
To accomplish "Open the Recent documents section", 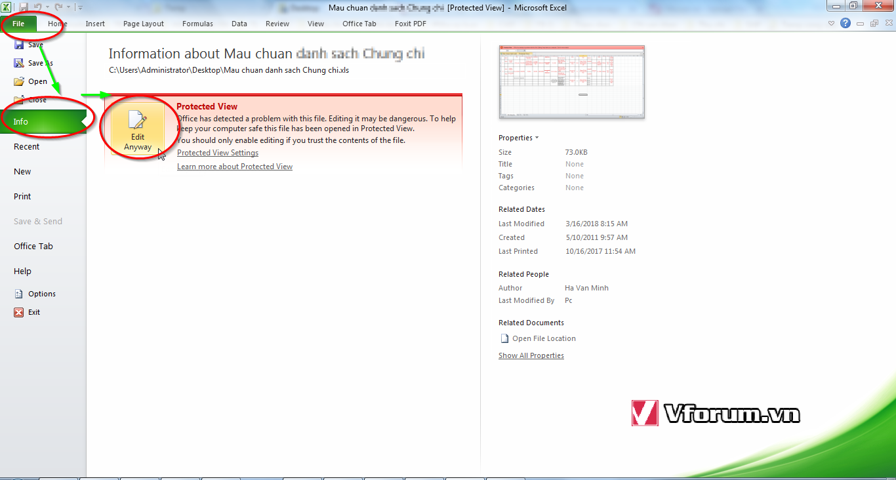I will [27, 146].
